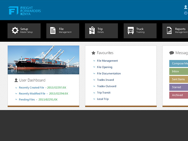The image size is (188, 141).
Task: Open the Setup Master Setup menu
Action: (x=24, y=31)
